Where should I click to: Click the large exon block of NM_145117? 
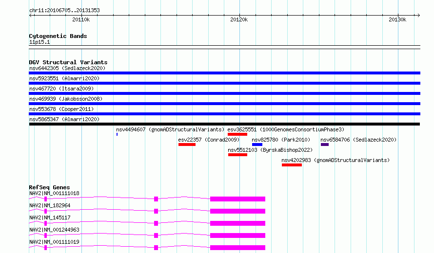click(238, 223)
